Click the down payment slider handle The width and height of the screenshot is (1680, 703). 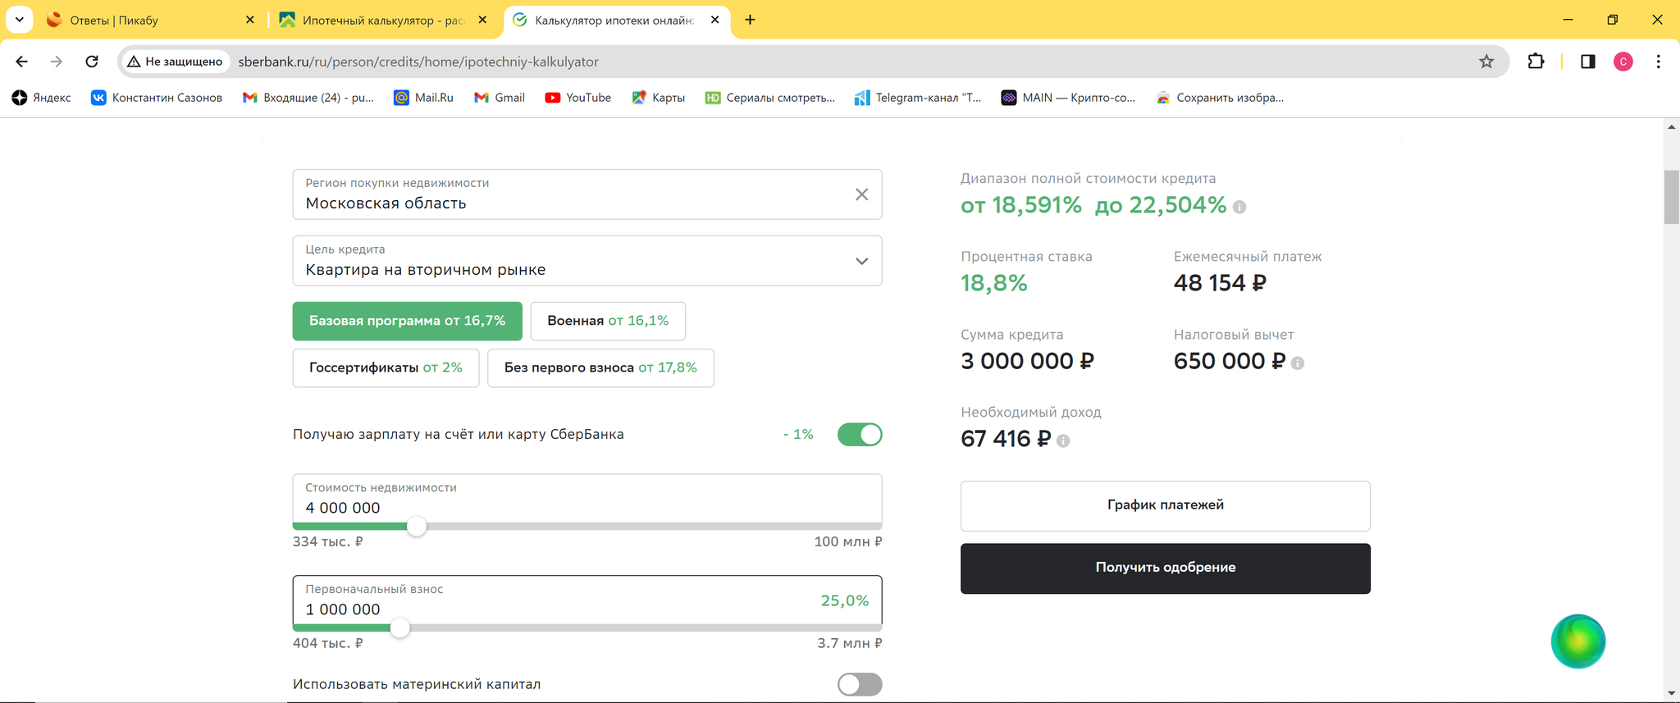click(x=399, y=628)
